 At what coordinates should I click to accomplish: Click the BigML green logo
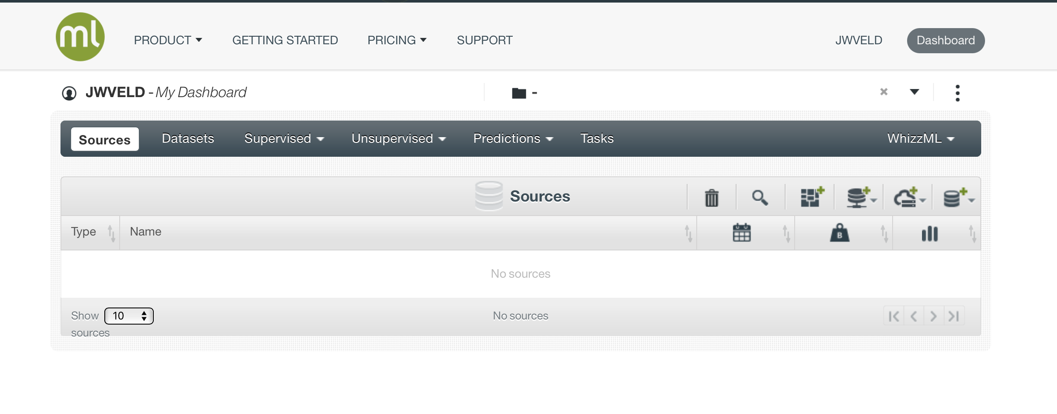[x=80, y=37]
